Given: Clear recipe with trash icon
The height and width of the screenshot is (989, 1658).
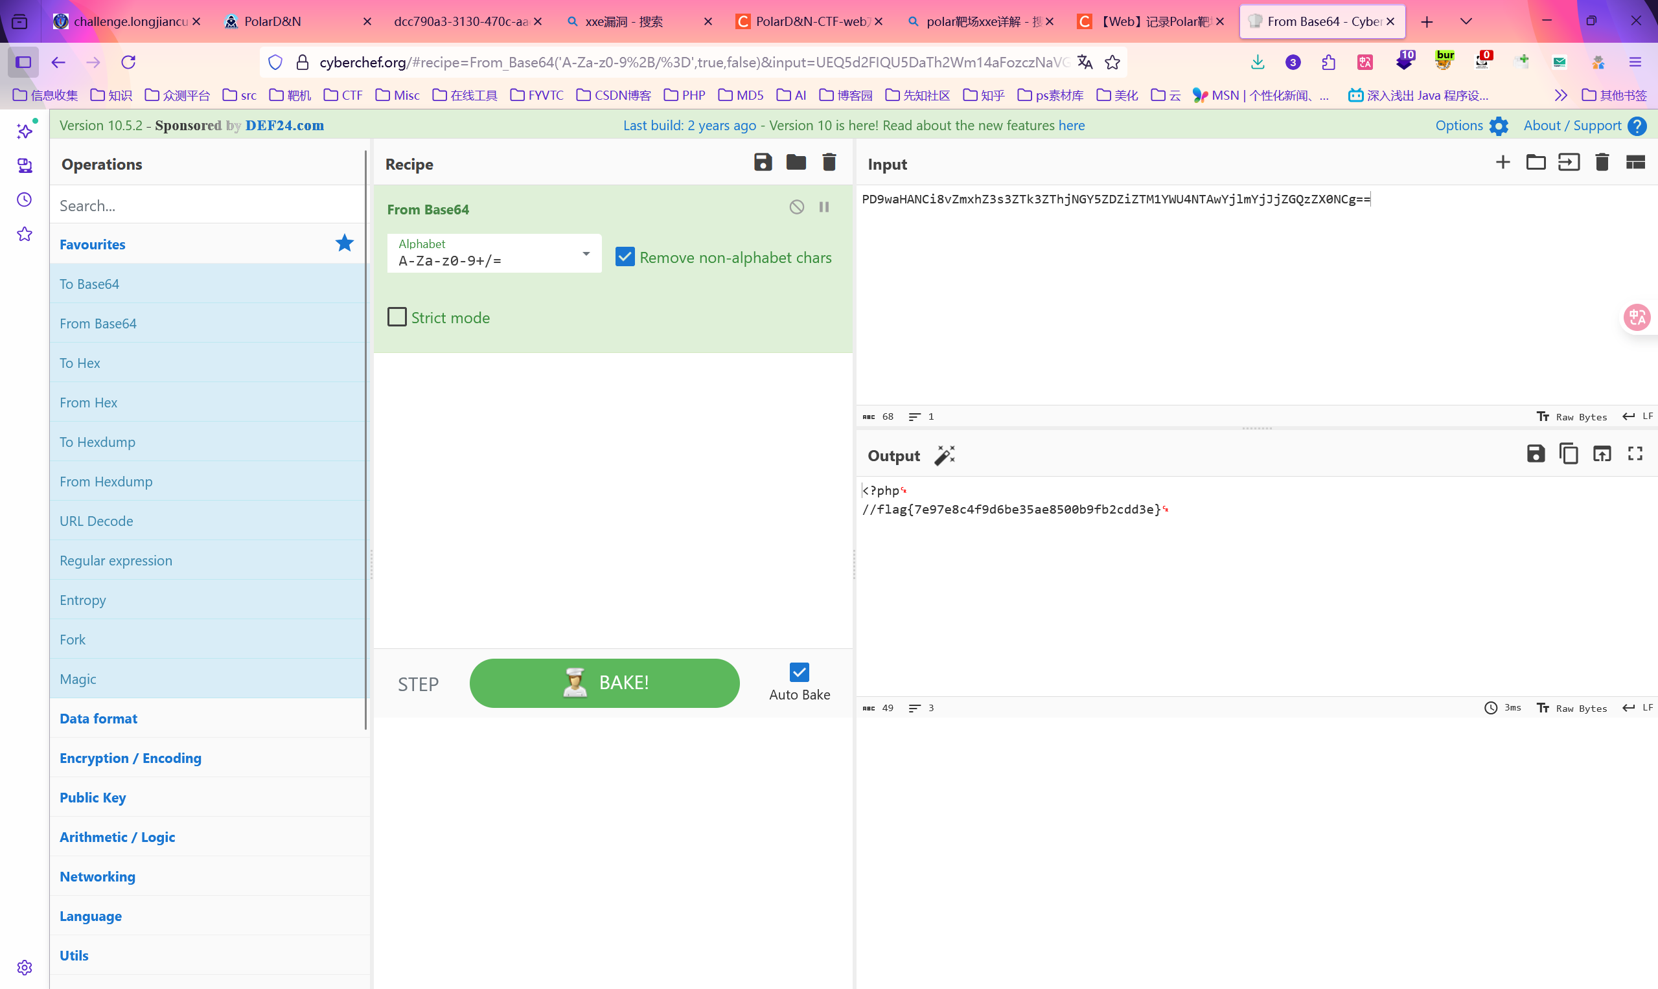Looking at the screenshot, I should pyautogui.click(x=829, y=163).
